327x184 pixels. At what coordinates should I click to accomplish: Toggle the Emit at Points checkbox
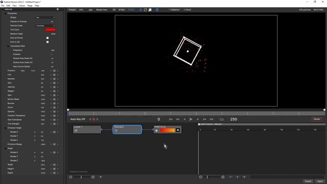48,38
